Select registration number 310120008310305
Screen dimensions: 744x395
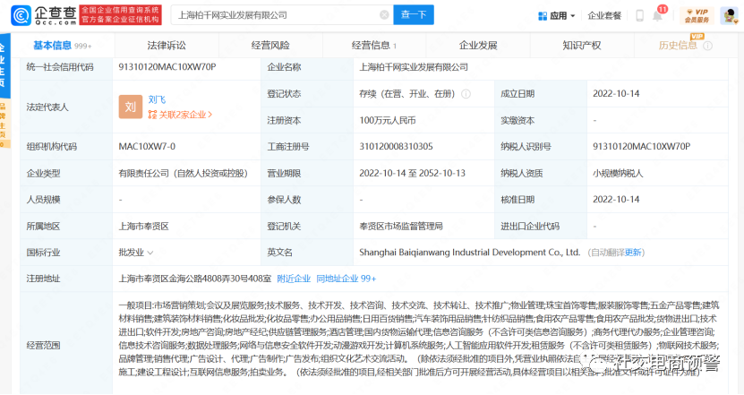[396, 147]
